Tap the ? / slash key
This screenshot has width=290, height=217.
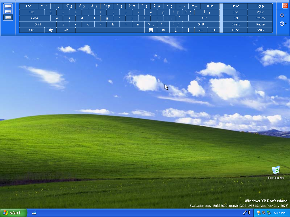(x=176, y=24)
